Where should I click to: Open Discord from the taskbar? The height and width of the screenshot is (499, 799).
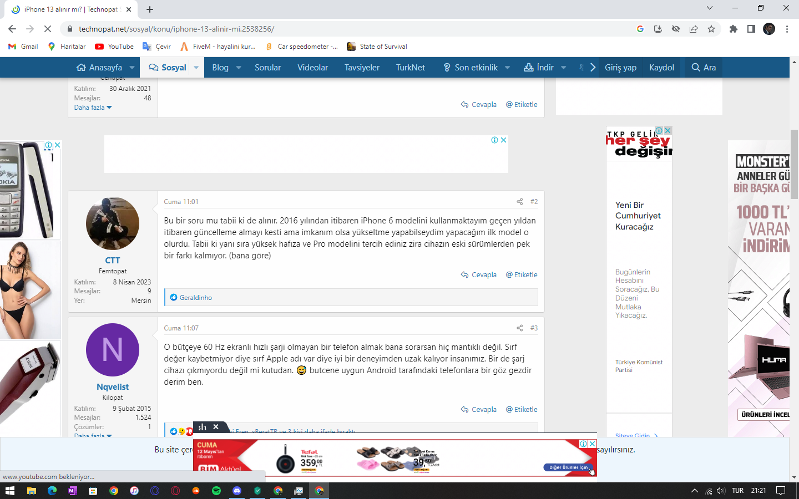[237, 491]
